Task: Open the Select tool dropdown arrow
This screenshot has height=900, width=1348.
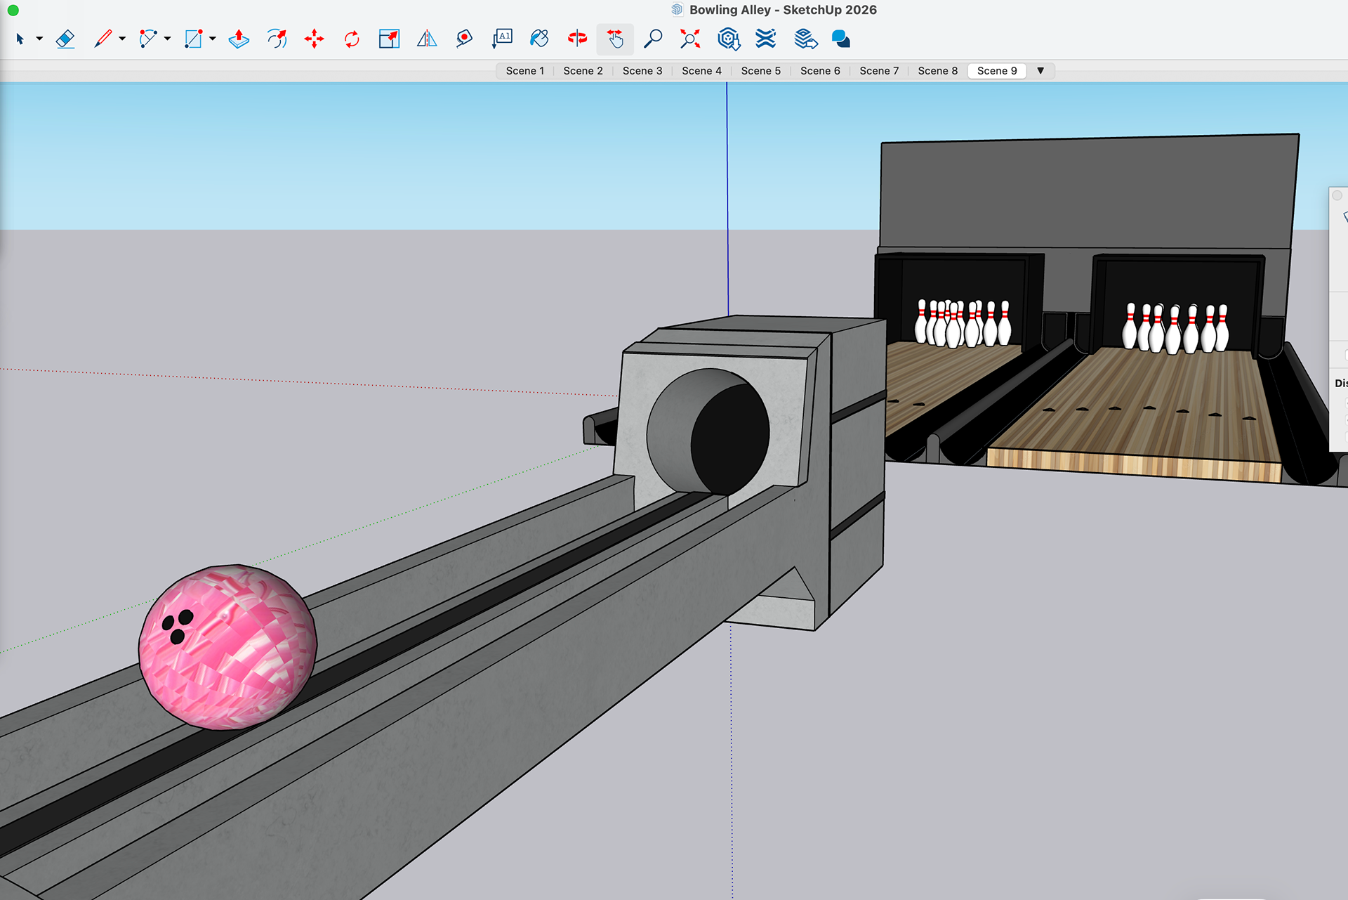Action: [39, 39]
